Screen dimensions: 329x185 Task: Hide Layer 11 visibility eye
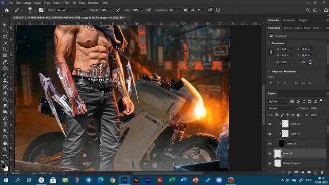(x=270, y=143)
